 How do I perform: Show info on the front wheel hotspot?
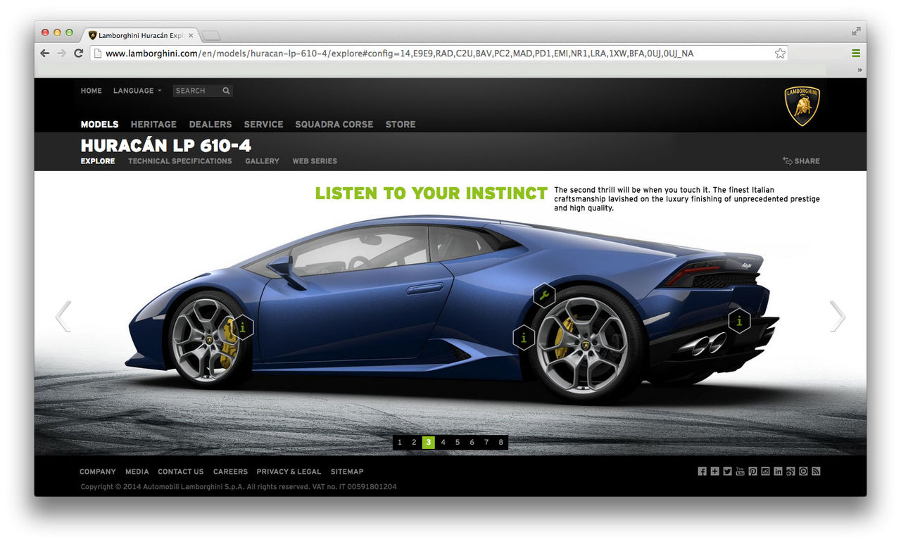(243, 327)
